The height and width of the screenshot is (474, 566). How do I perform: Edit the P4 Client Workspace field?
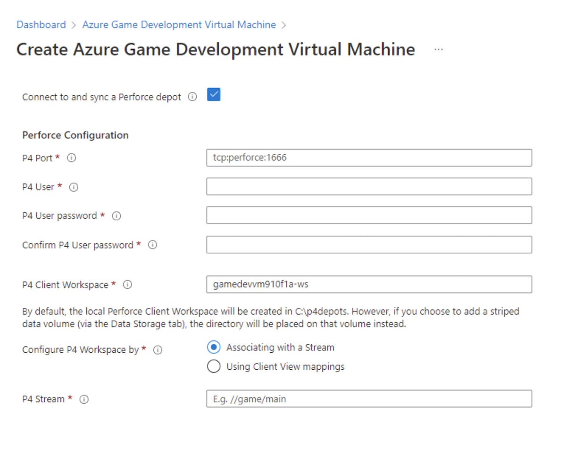click(369, 284)
